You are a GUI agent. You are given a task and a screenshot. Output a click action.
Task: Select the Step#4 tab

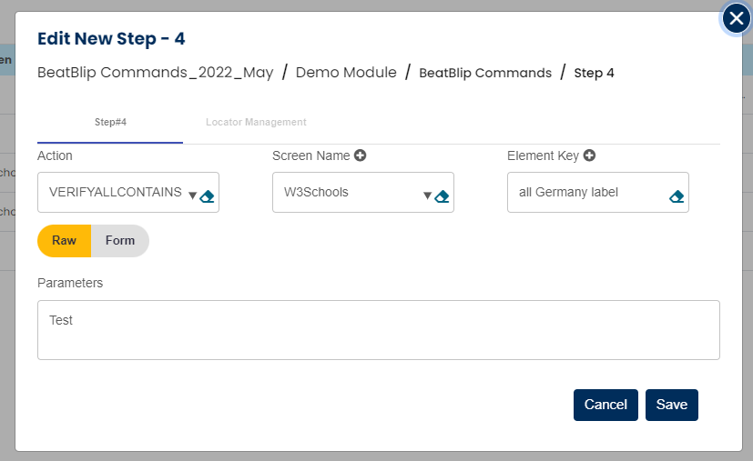click(110, 122)
